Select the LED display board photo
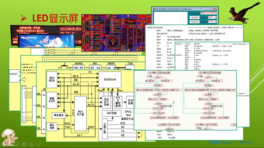The image size is (264, 148). tap(46, 36)
